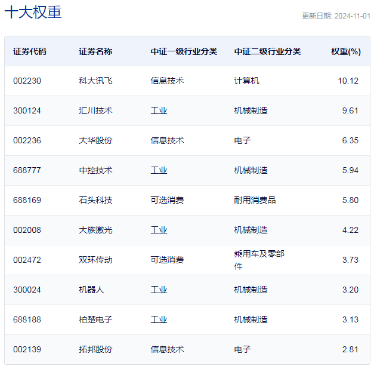
Task: Click 机械制造 in the 中控技术 row
Action: pos(251,170)
